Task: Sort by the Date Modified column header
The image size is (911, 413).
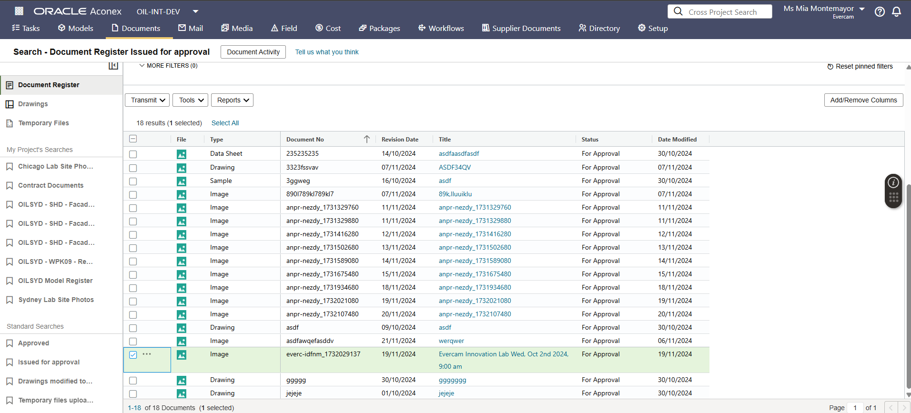Action: click(x=677, y=140)
